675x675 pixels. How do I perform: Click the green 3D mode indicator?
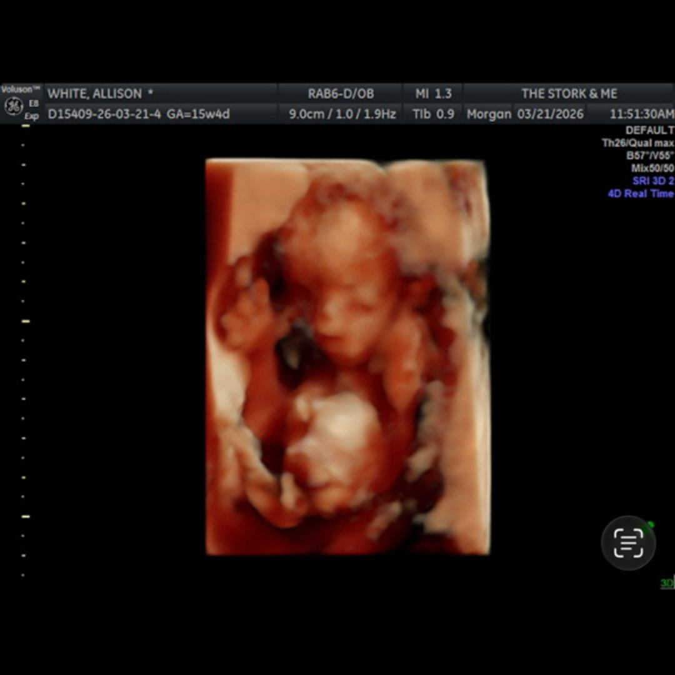click(x=667, y=583)
